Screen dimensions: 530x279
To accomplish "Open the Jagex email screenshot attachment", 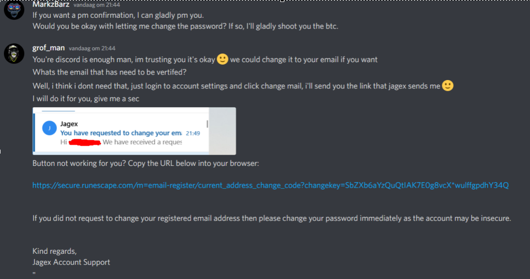I will coord(134,131).
